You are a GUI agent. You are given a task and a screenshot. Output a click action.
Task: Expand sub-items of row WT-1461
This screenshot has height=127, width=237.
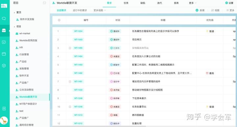click(x=70, y=81)
